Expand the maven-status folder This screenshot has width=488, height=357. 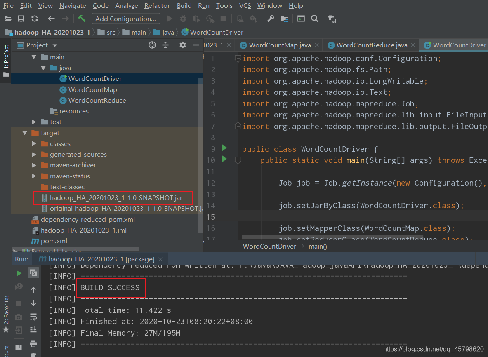click(x=34, y=176)
